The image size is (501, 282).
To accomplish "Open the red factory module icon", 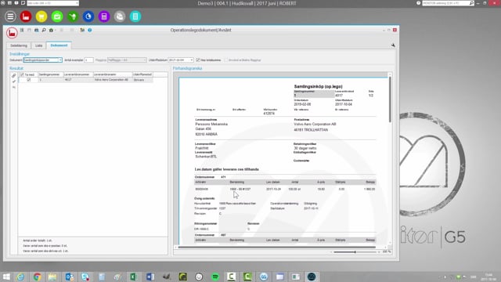I will (x=26, y=16).
